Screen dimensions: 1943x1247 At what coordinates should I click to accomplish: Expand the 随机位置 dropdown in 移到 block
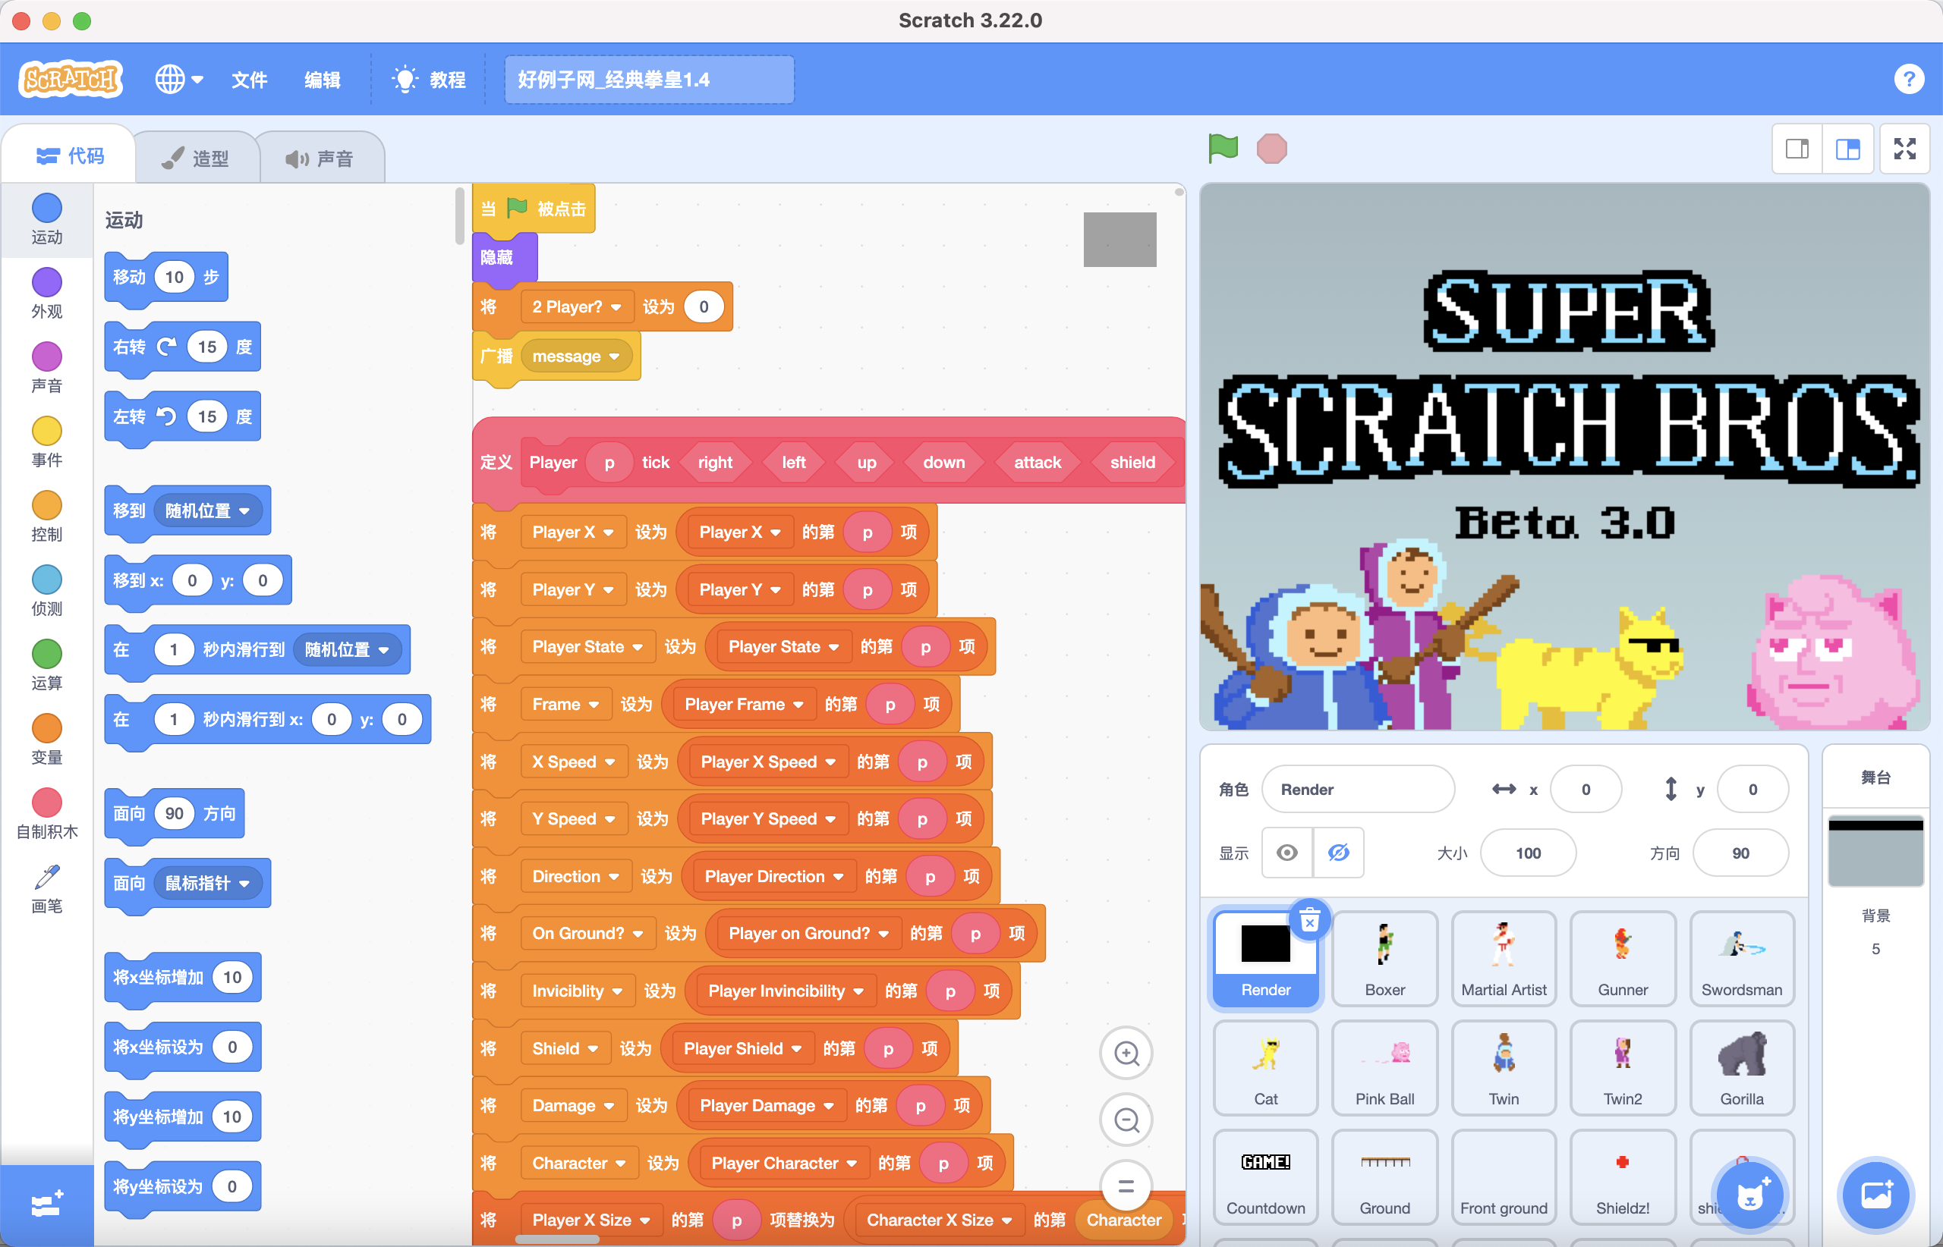click(208, 511)
